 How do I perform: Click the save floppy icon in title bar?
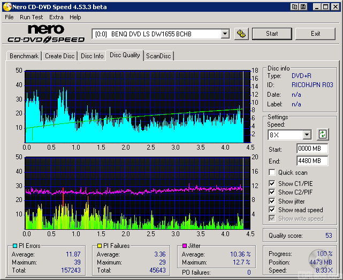(303, 6)
